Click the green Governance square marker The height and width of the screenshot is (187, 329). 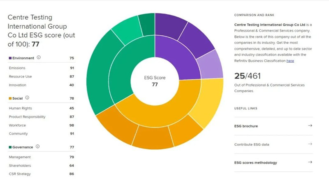[10, 147]
